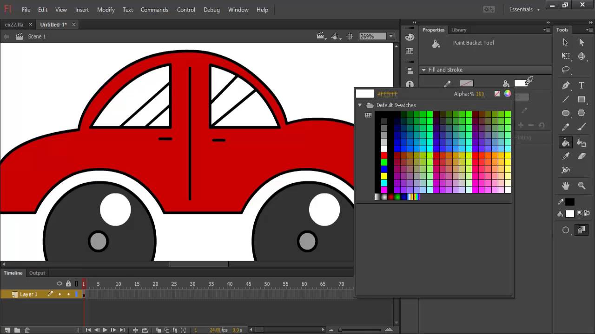Switch to the Library tab
Screen dimensions: 595x334
[x=459, y=30]
